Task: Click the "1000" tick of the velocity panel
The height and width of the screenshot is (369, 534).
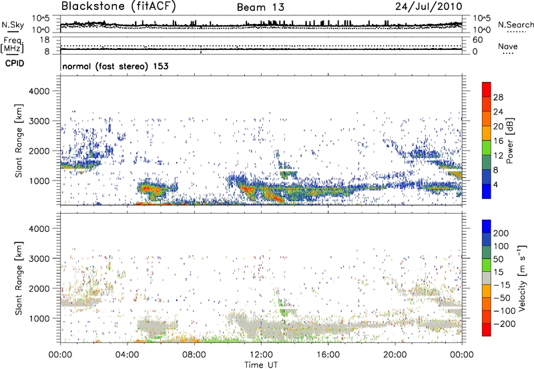Action: click(x=39, y=318)
